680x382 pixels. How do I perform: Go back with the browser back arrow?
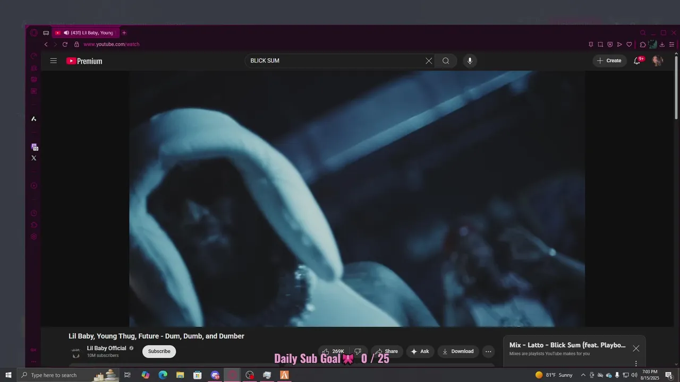pyautogui.click(x=46, y=45)
